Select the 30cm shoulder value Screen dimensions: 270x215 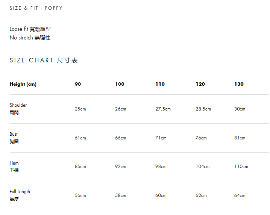[240, 109]
